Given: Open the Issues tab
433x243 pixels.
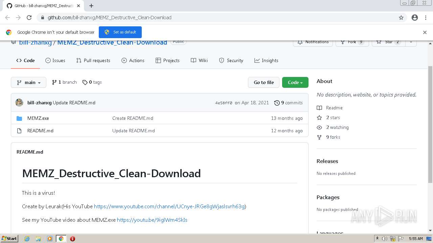Looking at the screenshot, I should pyautogui.click(x=55, y=61).
